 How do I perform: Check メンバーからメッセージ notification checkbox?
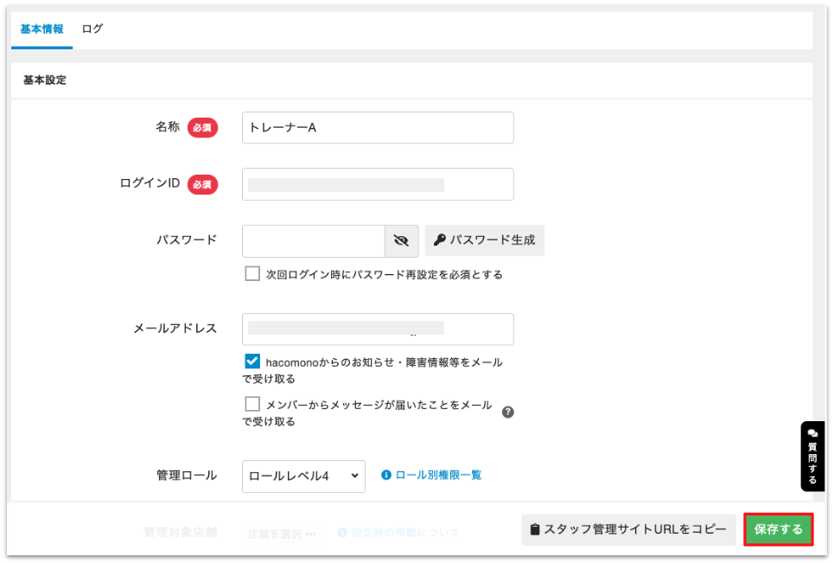point(252,404)
